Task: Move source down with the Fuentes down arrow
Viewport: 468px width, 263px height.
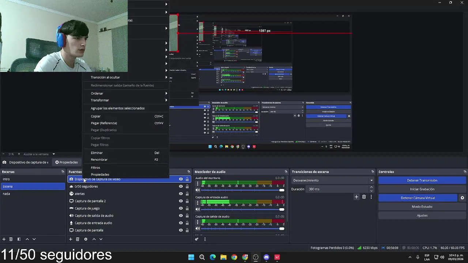Action: (101, 239)
